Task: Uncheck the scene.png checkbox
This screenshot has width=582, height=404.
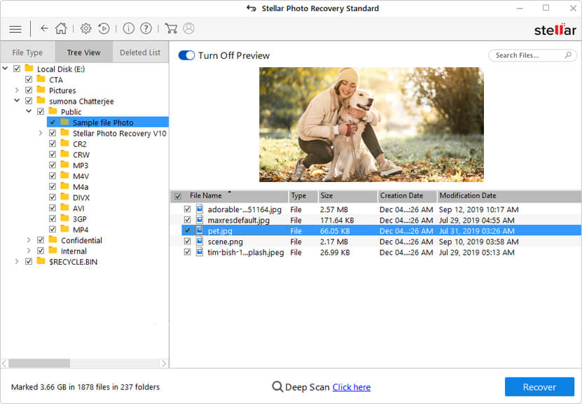Action: coord(188,241)
